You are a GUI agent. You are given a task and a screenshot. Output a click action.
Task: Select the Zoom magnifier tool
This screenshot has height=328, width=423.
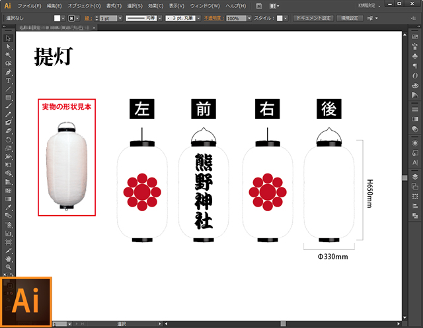click(8, 267)
